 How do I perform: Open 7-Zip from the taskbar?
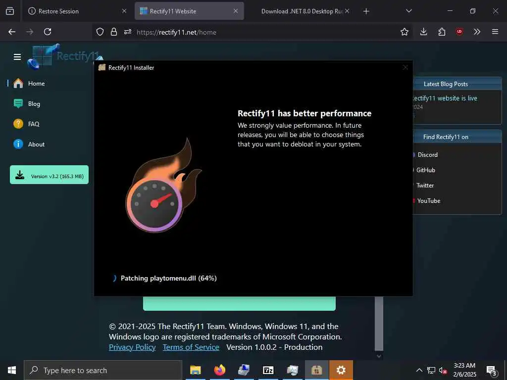[268, 370]
